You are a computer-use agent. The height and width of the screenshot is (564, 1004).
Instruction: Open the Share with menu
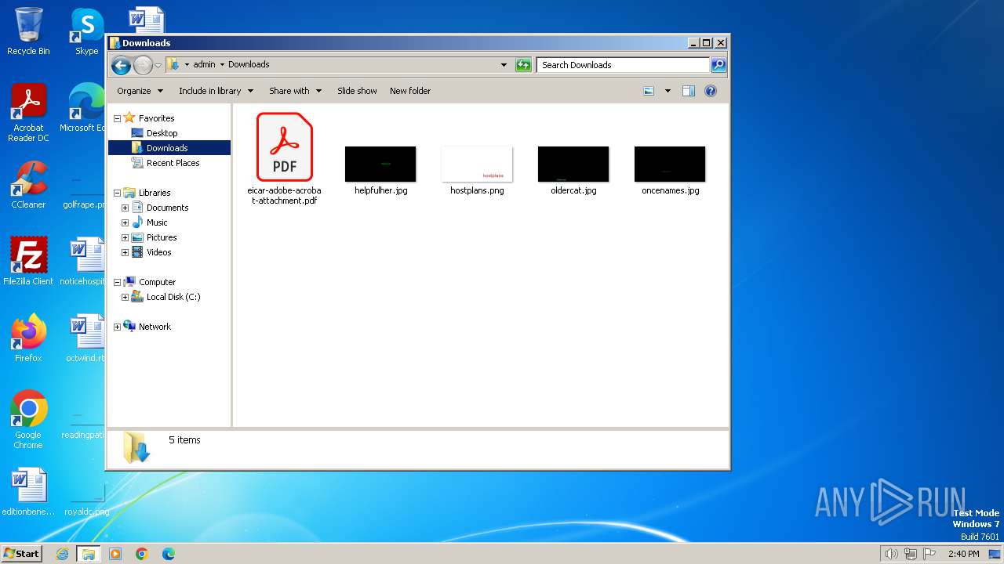coord(295,91)
